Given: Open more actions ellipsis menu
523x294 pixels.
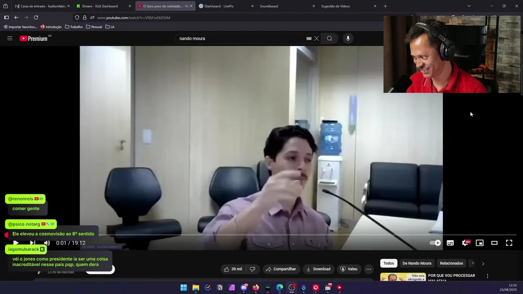Looking at the screenshot, I should (x=369, y=269).
